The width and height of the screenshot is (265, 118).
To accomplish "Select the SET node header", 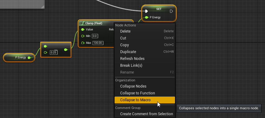I will 159,9.
